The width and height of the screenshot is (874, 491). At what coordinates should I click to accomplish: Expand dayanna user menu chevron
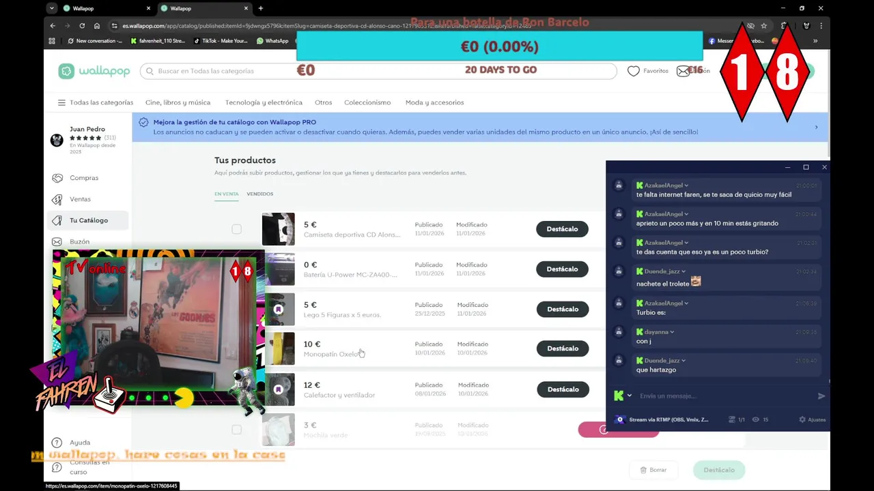coord(672,332)
